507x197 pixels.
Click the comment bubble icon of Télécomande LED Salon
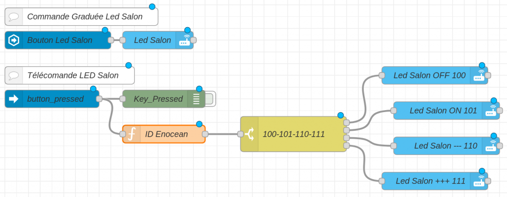(x=14, y=76)
